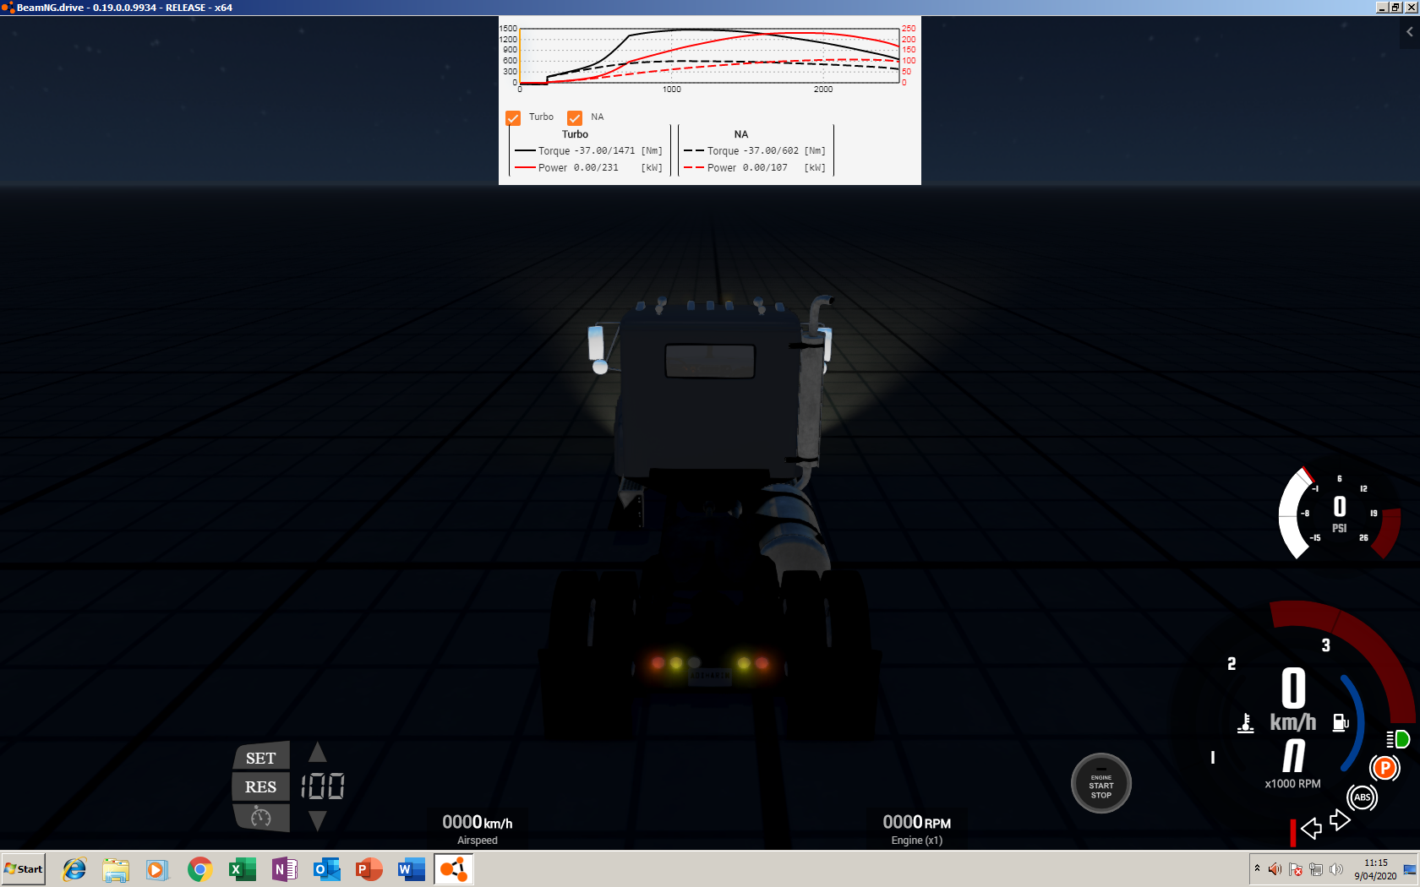Click the turbo boost PSI gauge

1340,513
